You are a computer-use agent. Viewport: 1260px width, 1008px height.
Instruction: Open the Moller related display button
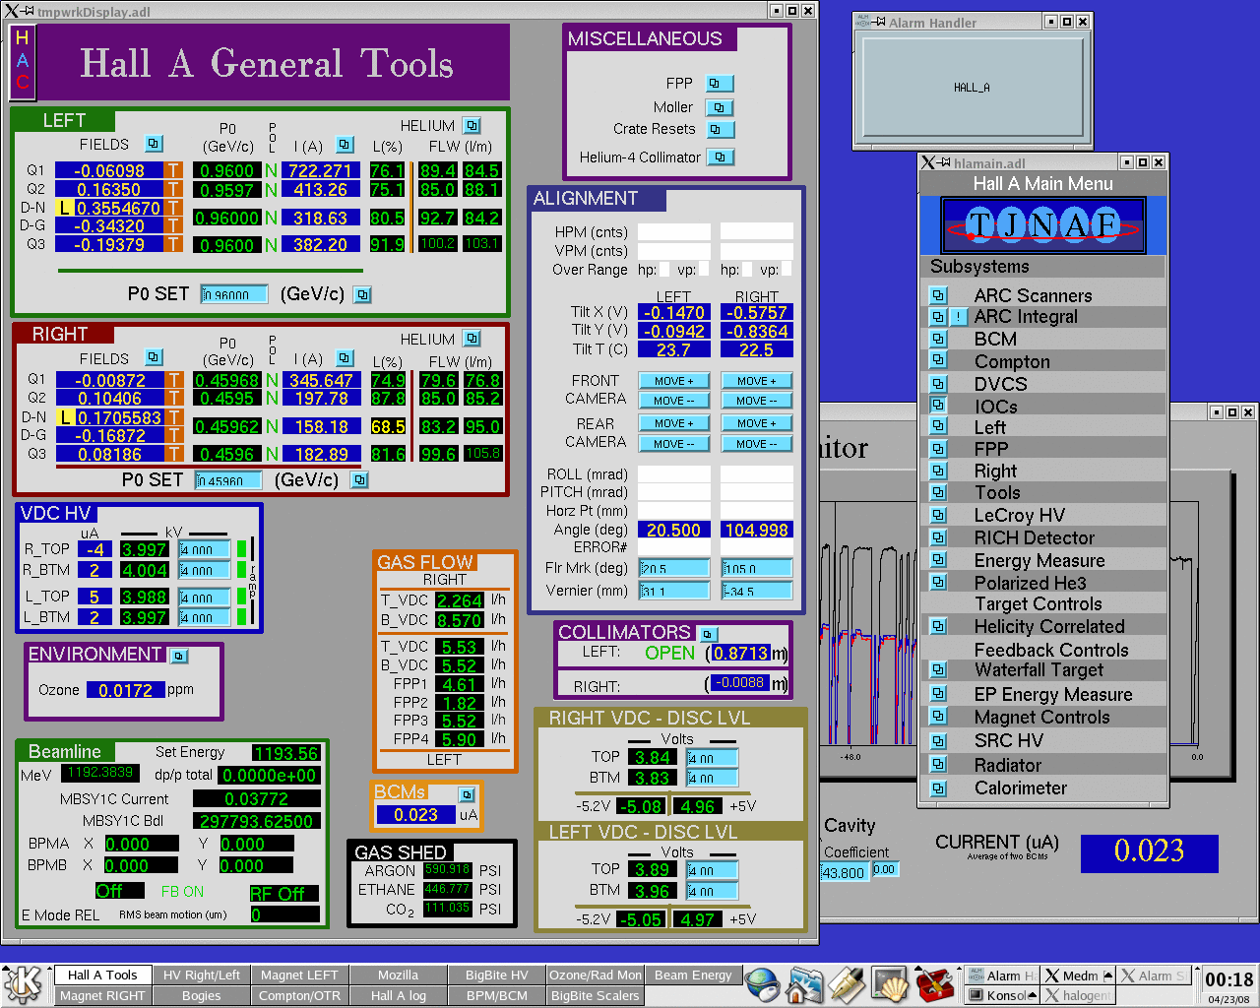click(720, 107)
